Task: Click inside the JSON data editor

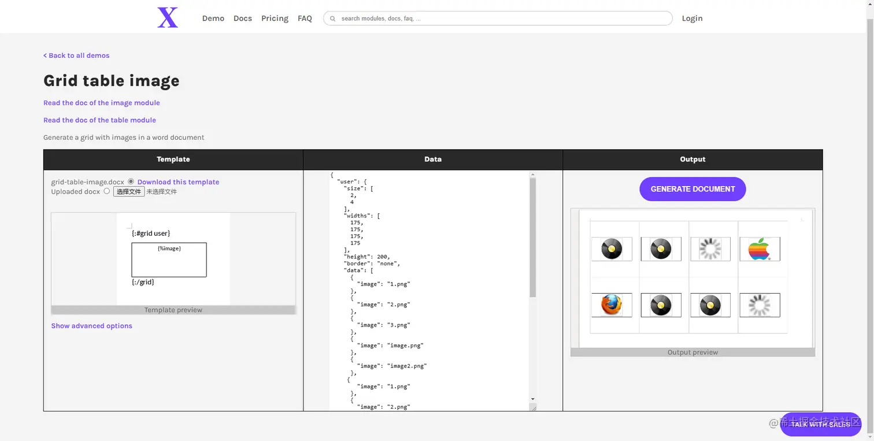Action: point(429,291)
